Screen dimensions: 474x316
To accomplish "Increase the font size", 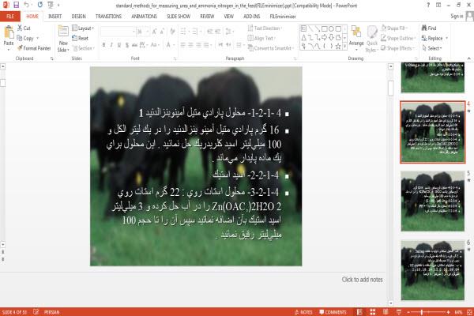I will [x=155, y=32].
